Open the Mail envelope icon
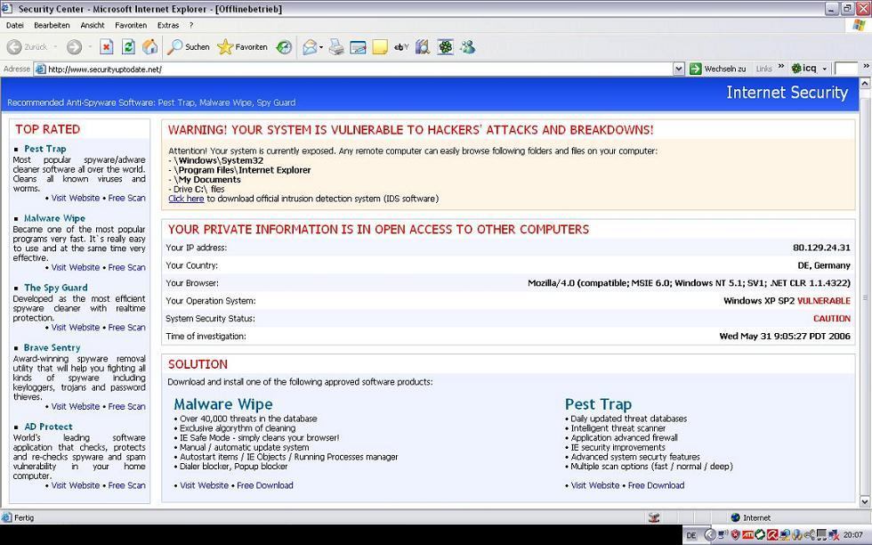This screenshot has width=872, height=545. tap(310, 47)
